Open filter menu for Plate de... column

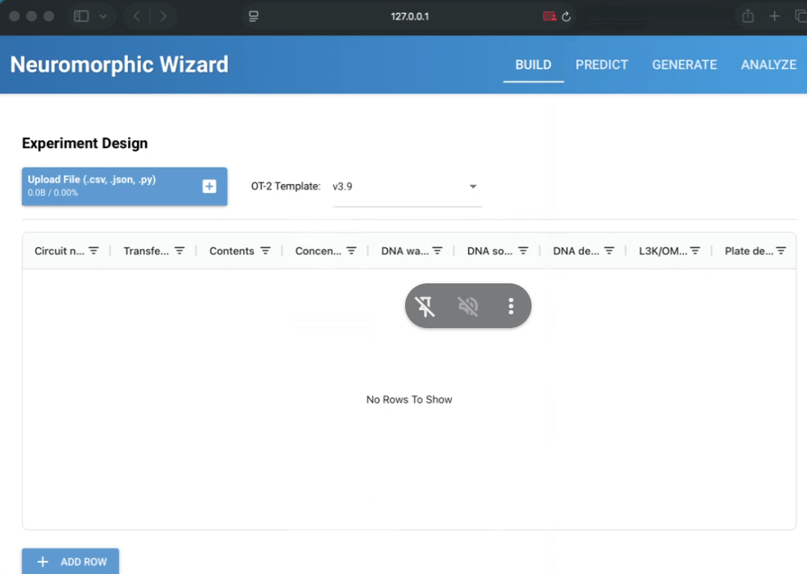pyautogui.click(x=781, y=251)
